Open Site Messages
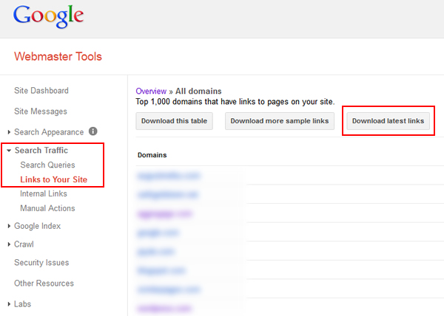This screenshot has width=444, height=316. [41, 111]
